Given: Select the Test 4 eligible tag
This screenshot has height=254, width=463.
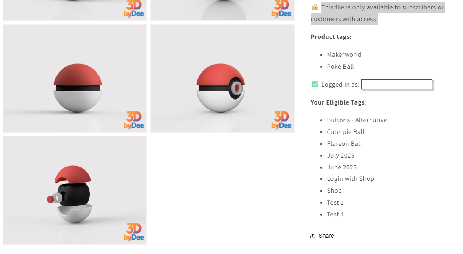Looking at the screenshot, I should (x=335, y=214).
